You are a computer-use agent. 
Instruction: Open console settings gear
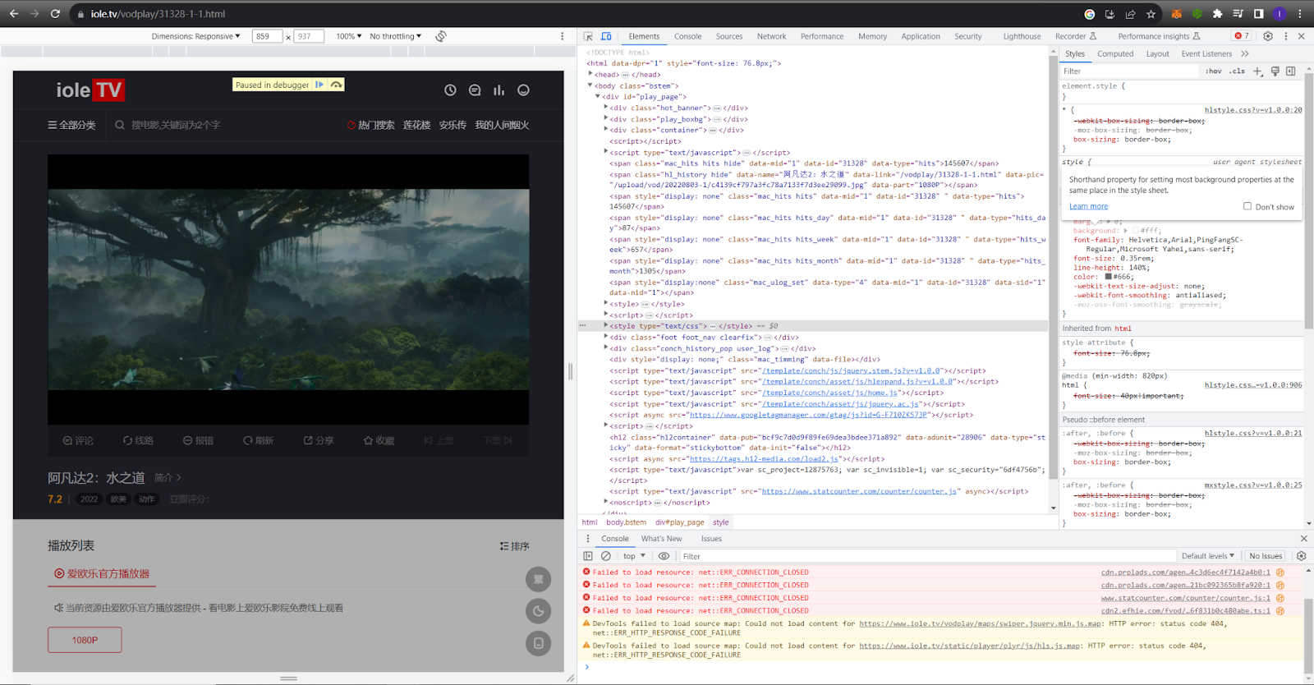(x=1302, y=556)
